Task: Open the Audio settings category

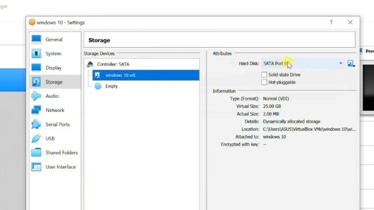Action: point(55,96)
